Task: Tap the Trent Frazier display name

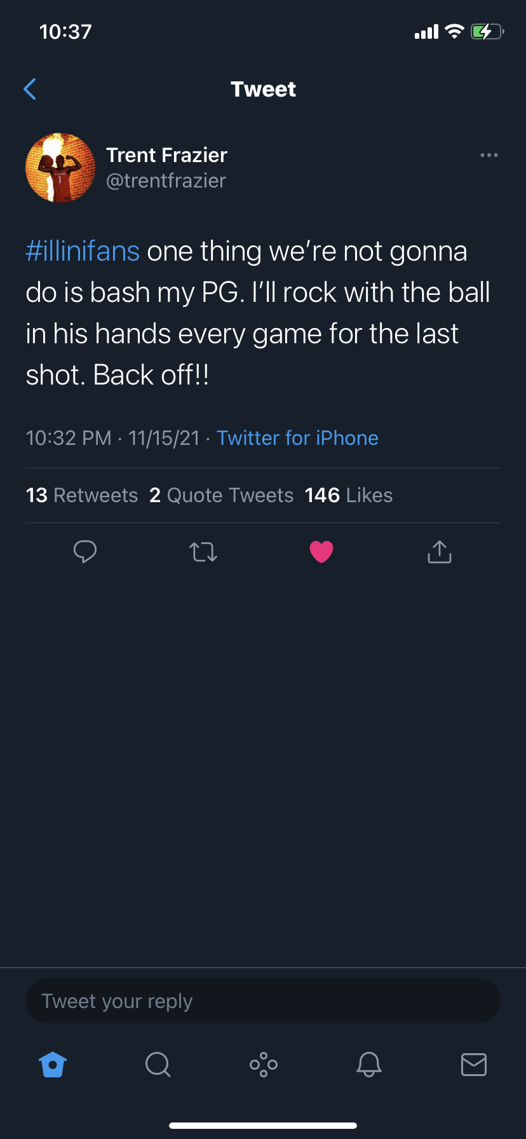Action: pos(166,155)
